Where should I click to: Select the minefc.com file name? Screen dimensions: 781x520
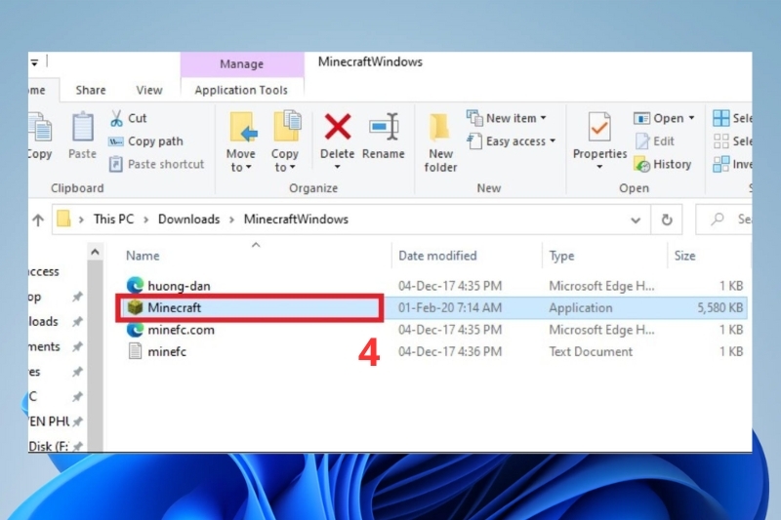click(181, 330)
